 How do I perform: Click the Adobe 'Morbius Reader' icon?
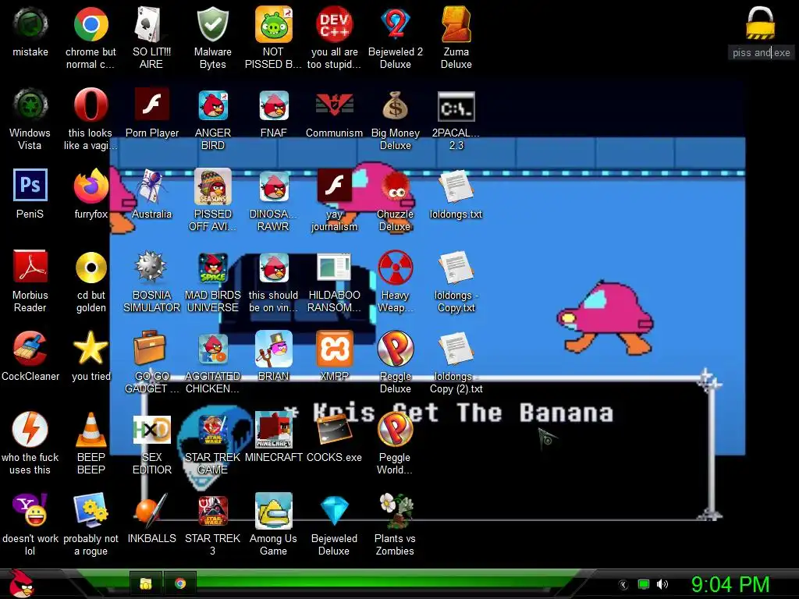pyautogui.click(x=30, y=267)
